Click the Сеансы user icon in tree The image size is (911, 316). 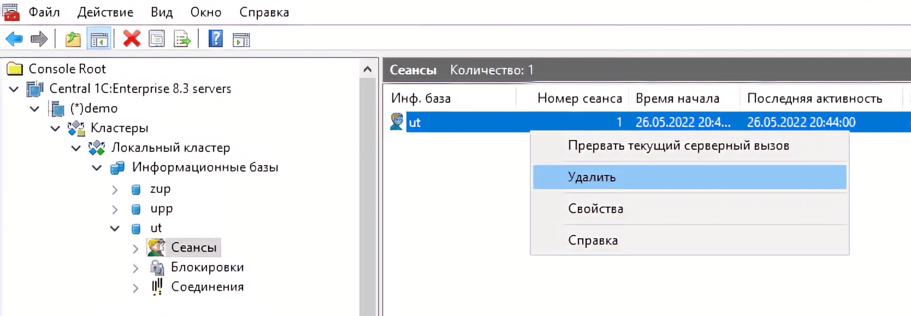click(156, 248)
